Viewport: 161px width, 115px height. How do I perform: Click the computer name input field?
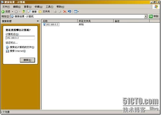(20, 38)
